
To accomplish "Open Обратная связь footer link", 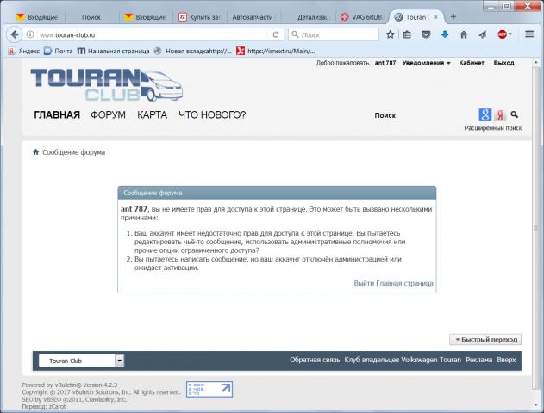I will (x=315, y=360).
